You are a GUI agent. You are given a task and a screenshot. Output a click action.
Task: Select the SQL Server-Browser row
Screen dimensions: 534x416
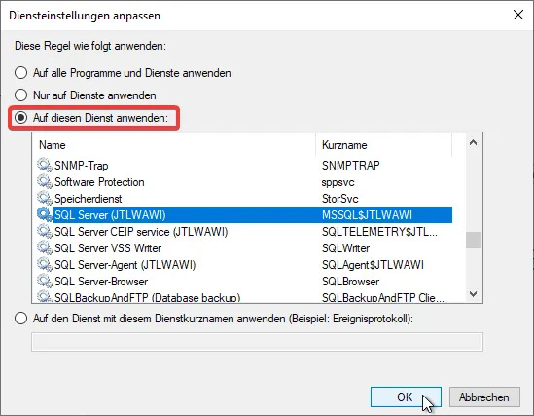pyautogui.click(x=244, y=282)
